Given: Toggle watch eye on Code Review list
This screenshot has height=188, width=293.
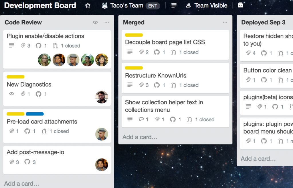Looking at the screenshot, I should (x=95, y=22).
